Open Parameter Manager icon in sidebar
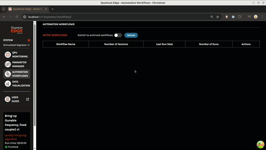 coord(8,64)
